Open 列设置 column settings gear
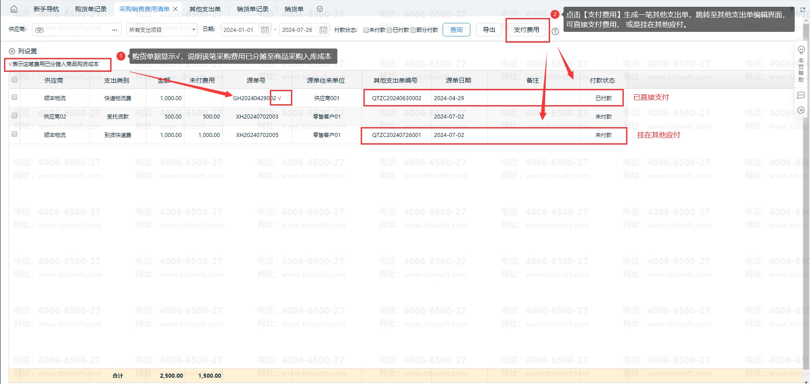Screen dimensions: 810x384 (12, 52)
